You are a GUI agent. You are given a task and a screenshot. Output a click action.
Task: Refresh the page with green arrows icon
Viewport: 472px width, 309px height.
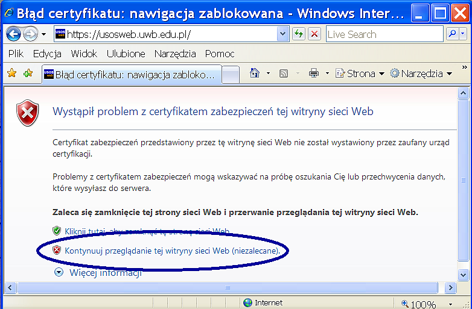coord(299,34)
